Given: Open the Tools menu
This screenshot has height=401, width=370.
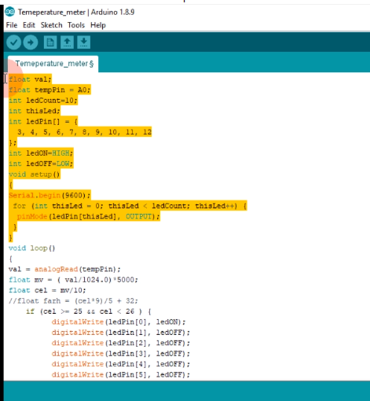Looking at the screenshot, I should pos(76,25).
